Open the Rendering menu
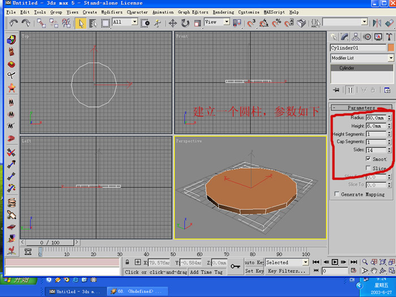This screenshot has width=396, height=297. click(x=223, y=12)
